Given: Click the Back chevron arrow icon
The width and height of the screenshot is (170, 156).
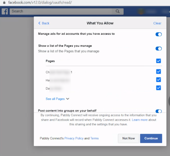Looking at the screenshot, I should click(39, 23).
